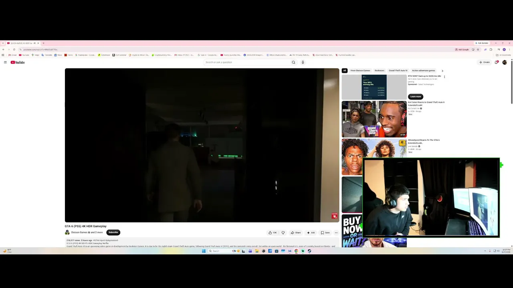Open the All Bookmarks folder
The image size is (513, 288).
[503, 55]
